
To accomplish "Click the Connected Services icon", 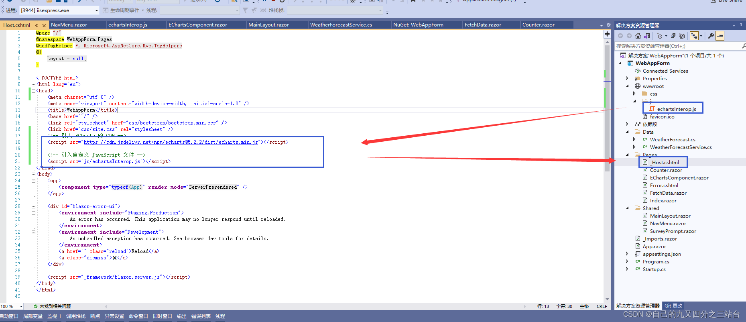I will tap(638, 71).
